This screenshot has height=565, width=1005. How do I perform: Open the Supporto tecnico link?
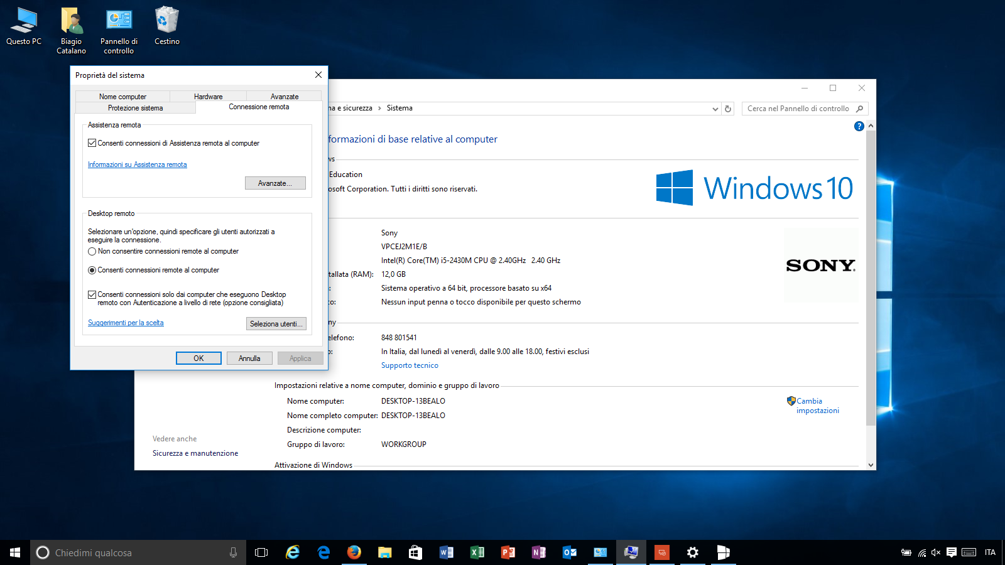tap(410, 365)
